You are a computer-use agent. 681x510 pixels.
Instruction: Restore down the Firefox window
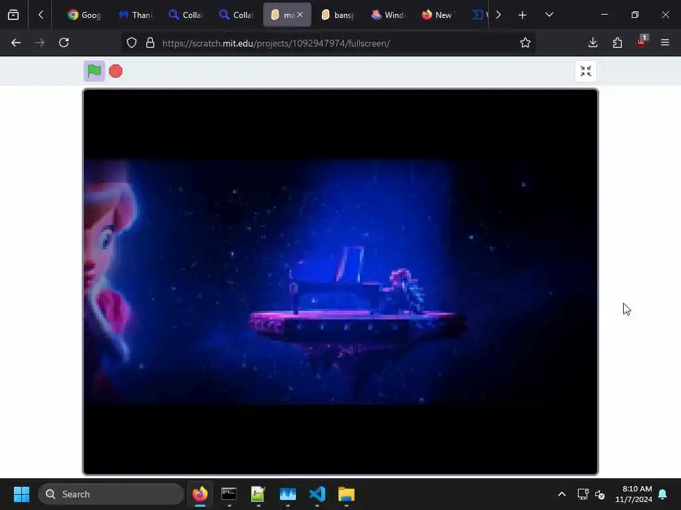click(x=635, y=15)
